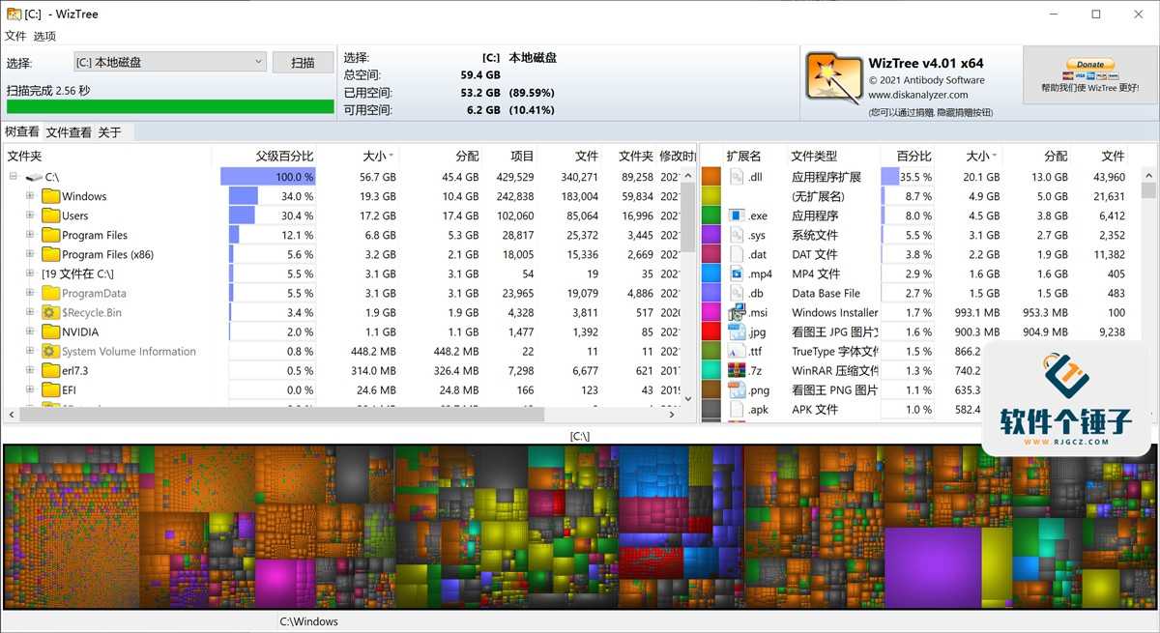
Task: Expand the Program Files (x86) node
Action: pos(30,254)
